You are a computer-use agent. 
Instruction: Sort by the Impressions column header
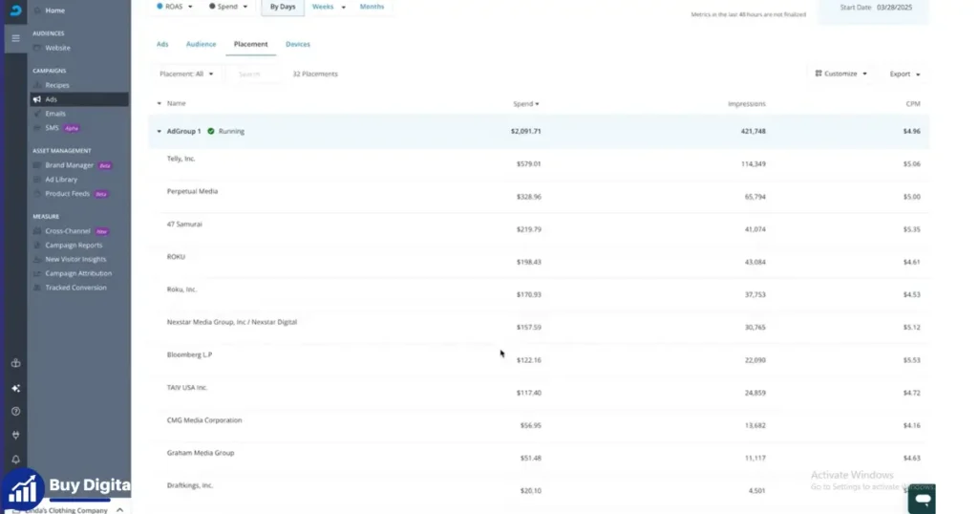coord(747,103)
